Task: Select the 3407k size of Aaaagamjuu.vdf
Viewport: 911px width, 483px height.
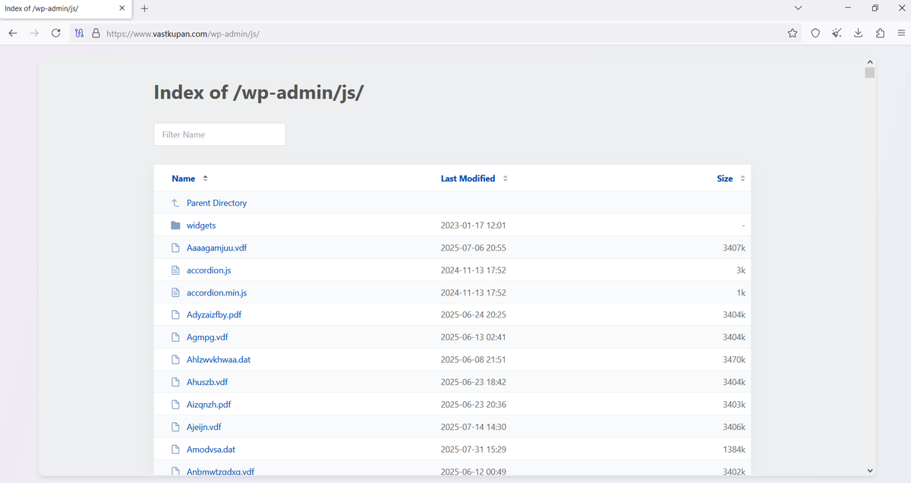Action: [734, 248]
